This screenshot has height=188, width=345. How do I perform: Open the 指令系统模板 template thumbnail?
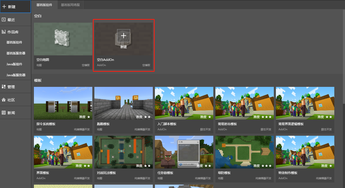tap(63, 103)
